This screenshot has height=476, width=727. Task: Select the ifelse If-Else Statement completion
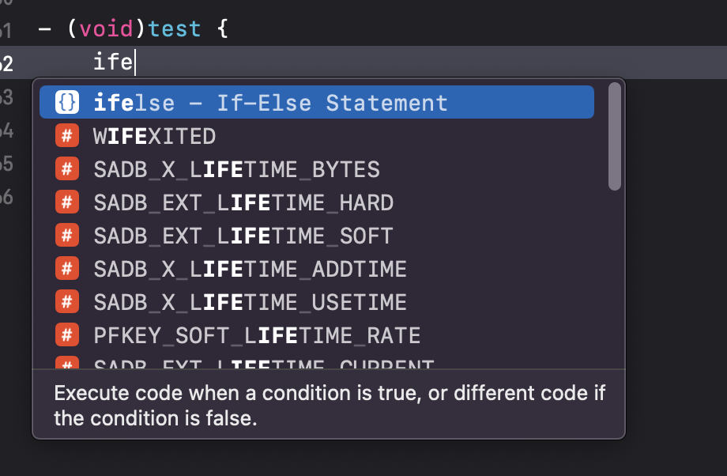(x=270, y=103)
